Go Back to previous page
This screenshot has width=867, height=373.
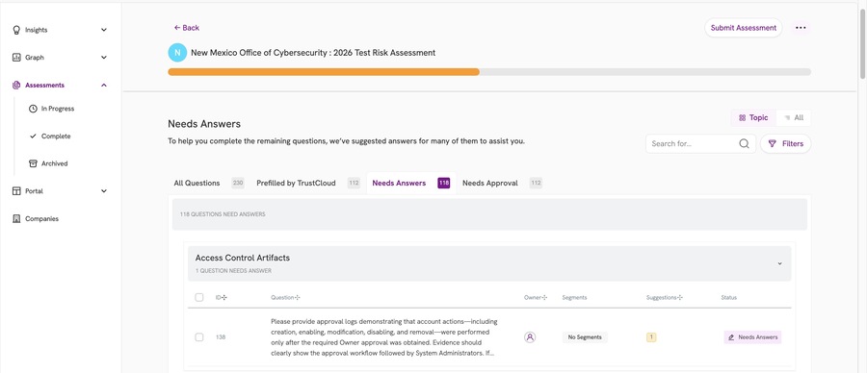(186, 28)
